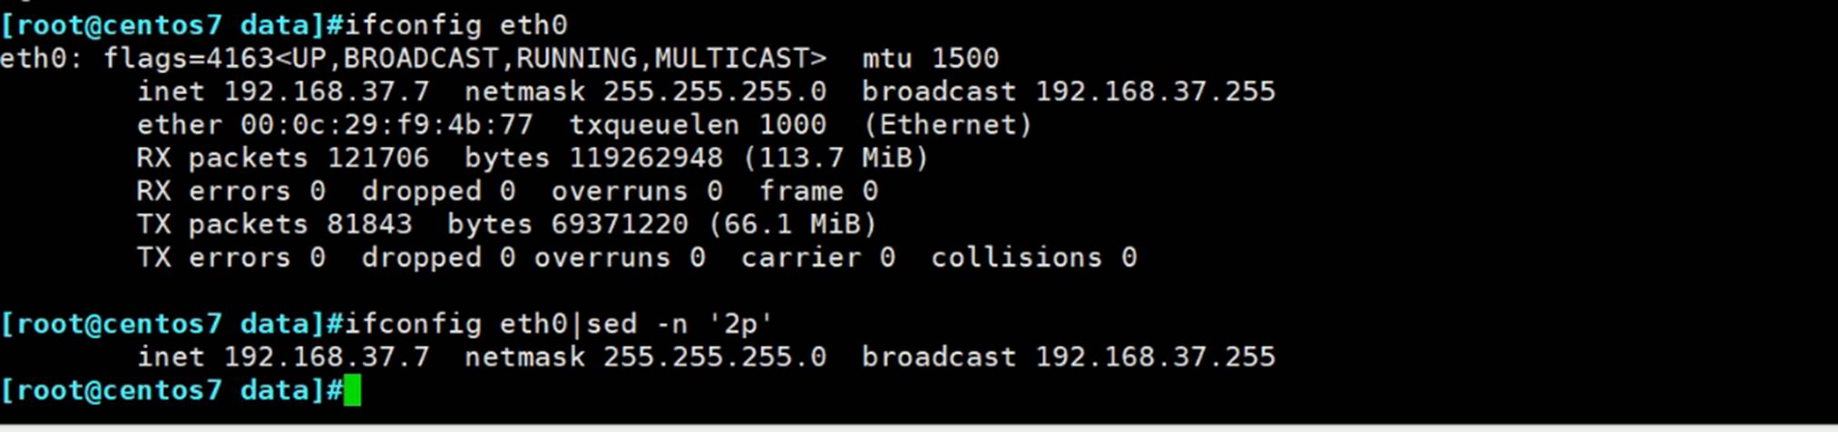The width and height of the screenshot is (1838, 432).
Task: Click the sed -n '2p' command text
Action: tap(679, 324)
